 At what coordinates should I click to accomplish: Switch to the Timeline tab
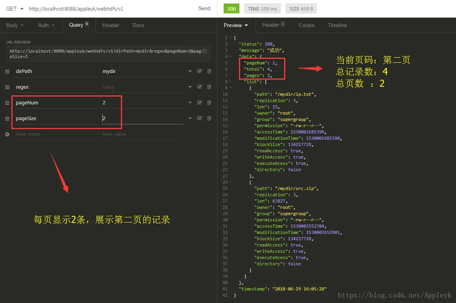point(337,25)
